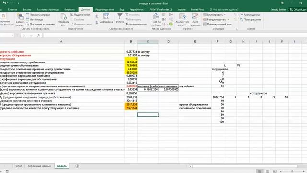
Task: Add a new sheet with plus icon
Action: pyautogui.click(x=77, y=166)
